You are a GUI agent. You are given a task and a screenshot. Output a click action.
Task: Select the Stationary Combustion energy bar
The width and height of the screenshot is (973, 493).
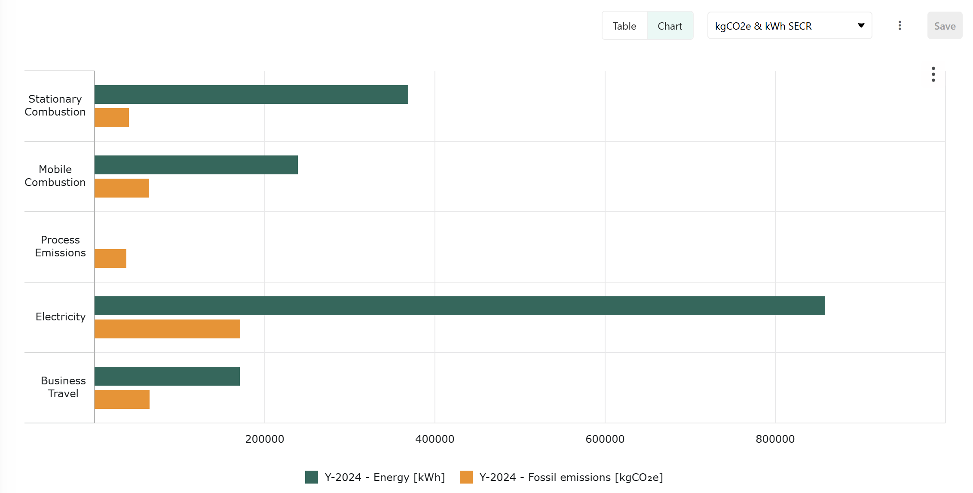coord(251,94)
